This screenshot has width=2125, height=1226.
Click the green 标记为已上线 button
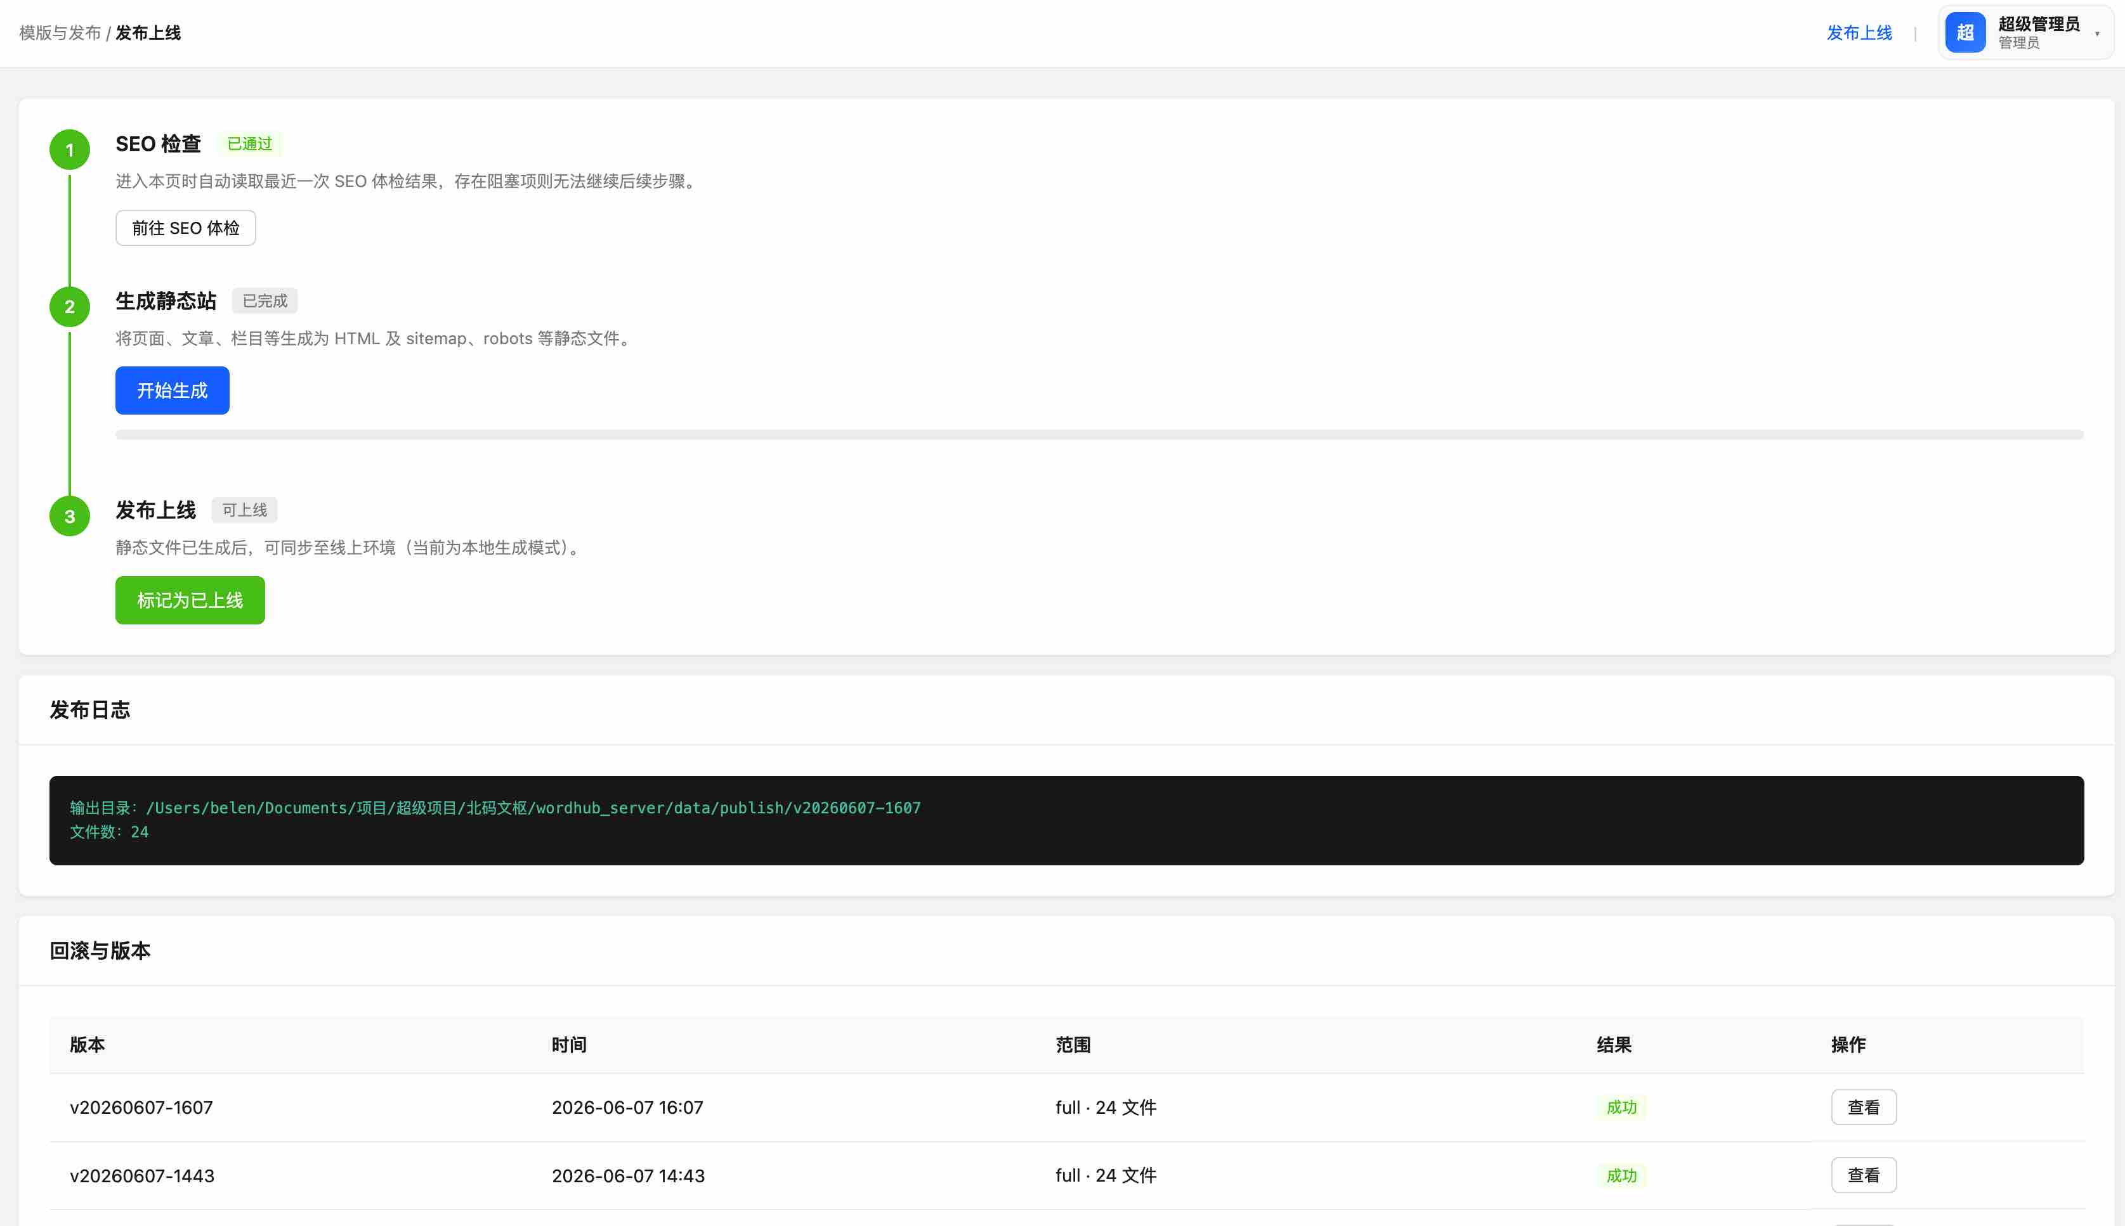coord(190,600)
